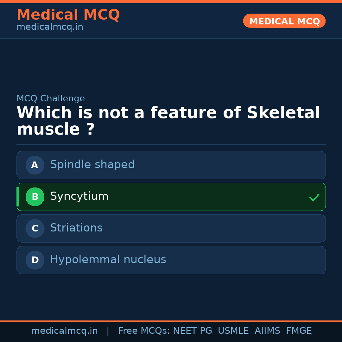Click the green checkmark on Syncytium
Screen dimensions: 342x342
click(x=314, y=197)
